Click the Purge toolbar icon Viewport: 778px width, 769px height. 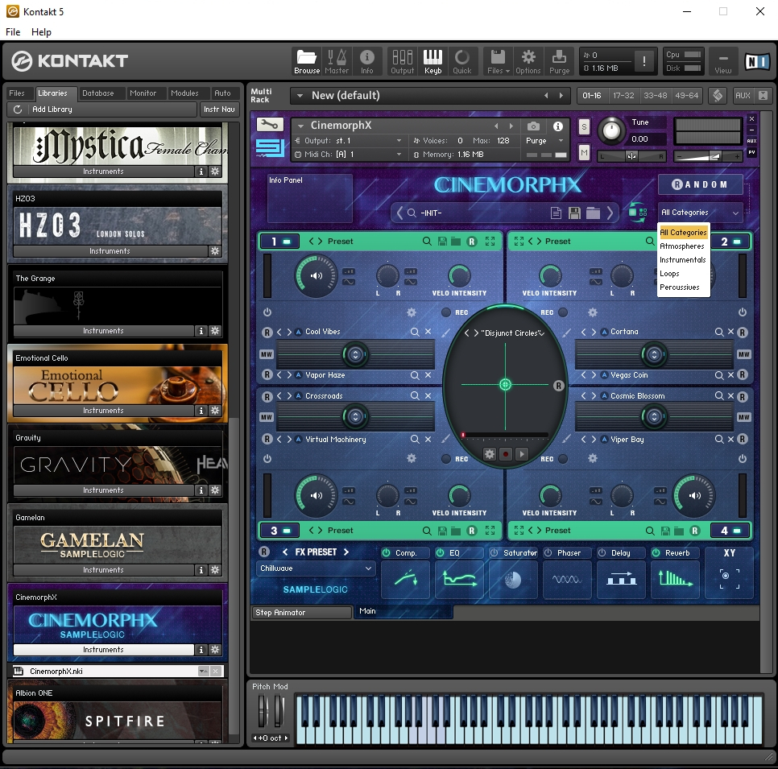coord(559,61)
